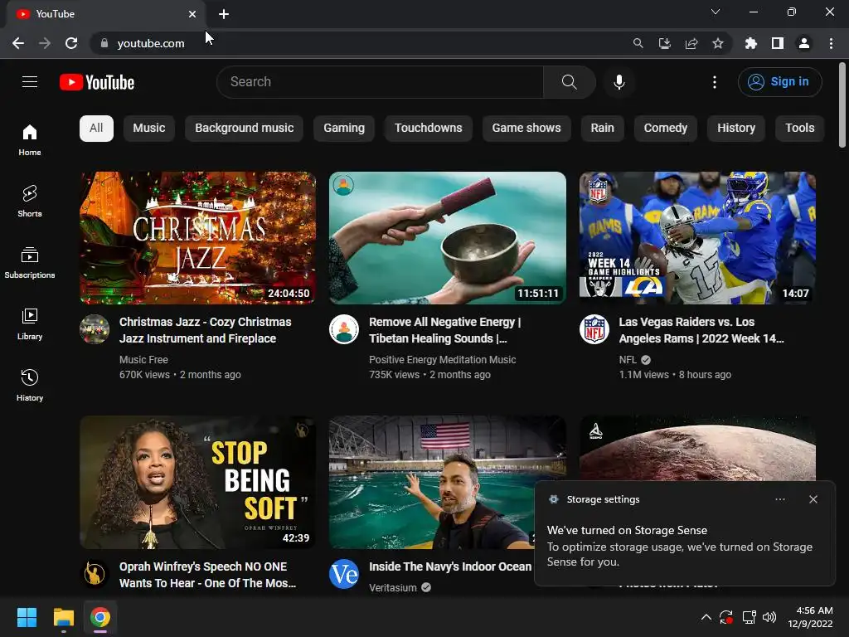Screen dimensions: 849x637
Task: Open Oprah Winfrey's Speech video title
Action: click(208, 575)
